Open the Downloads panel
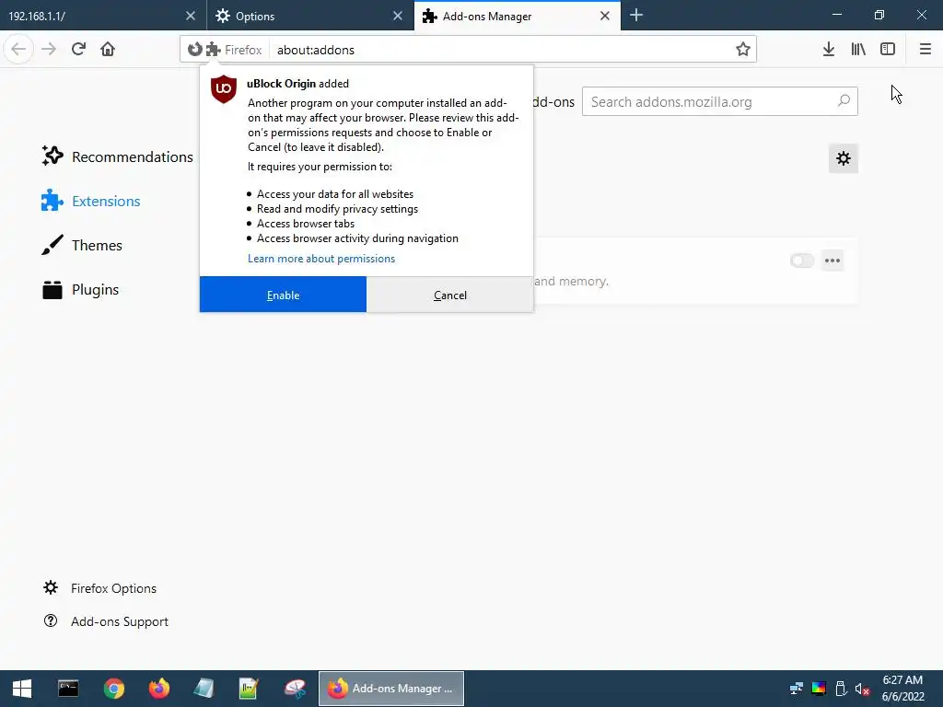Screen dimensions: 943x707 tap(828, 49)
